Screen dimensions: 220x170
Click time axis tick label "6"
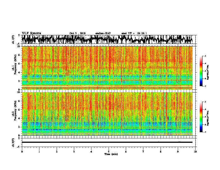(x=126, y=152)
